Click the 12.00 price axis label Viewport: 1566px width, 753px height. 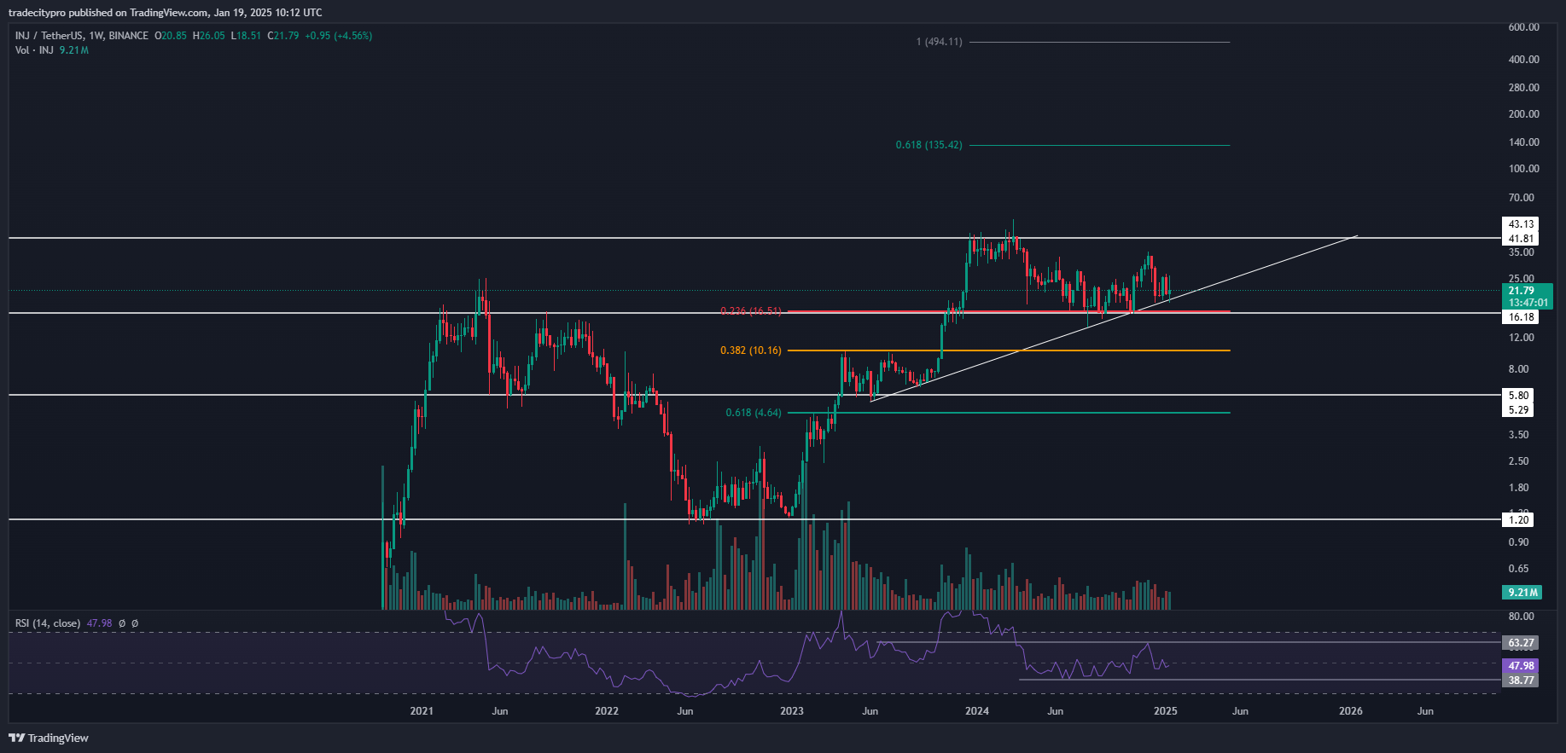[1521, 338]
